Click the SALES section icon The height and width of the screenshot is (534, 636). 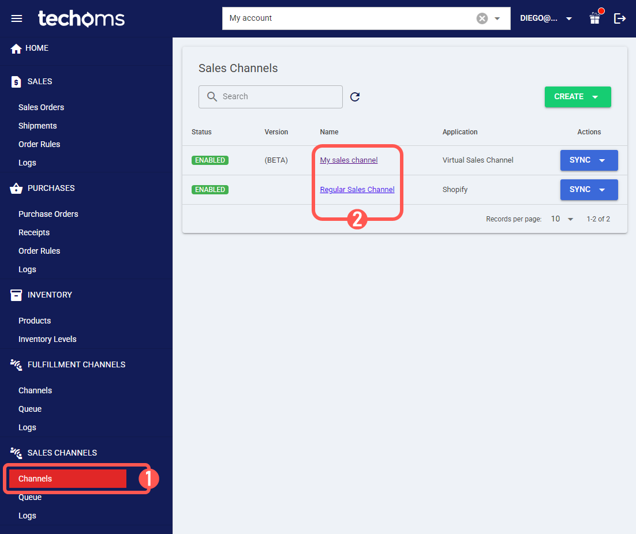coord(16,82)
